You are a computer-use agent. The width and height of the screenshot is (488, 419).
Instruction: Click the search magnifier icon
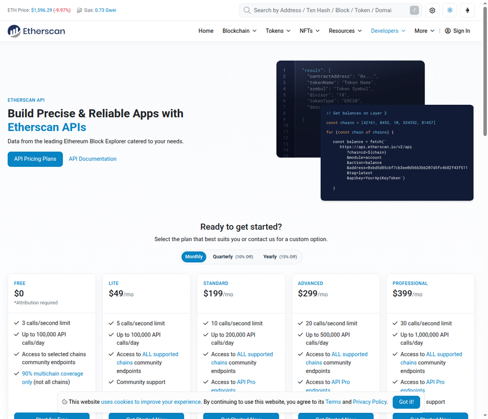(x=247, y=10)
